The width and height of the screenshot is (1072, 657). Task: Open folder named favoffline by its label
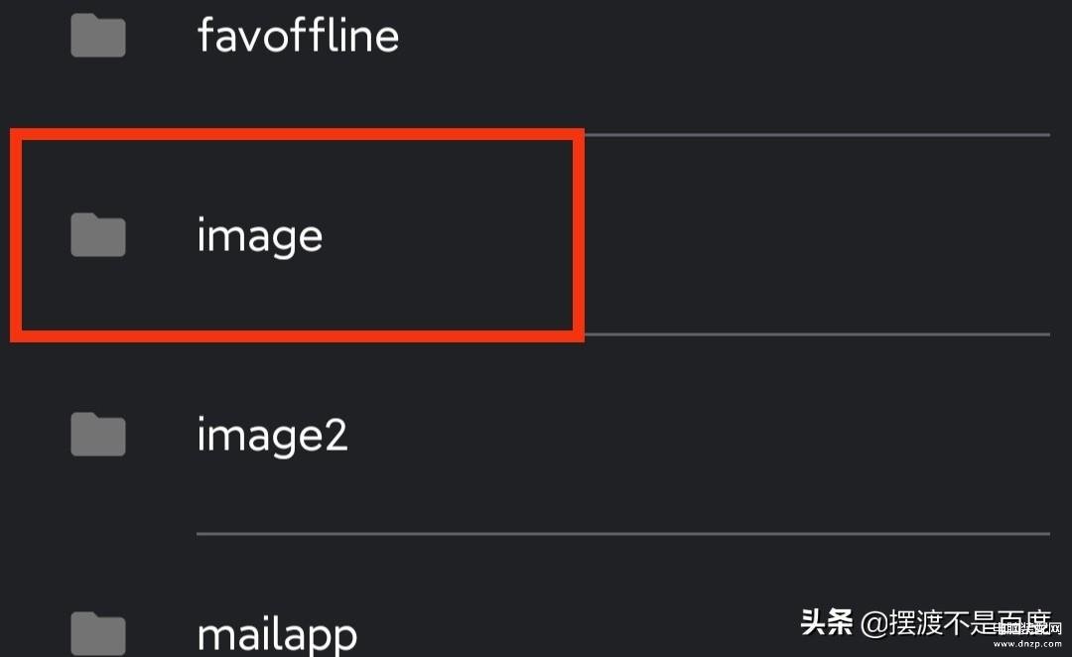click(x=298, y=35)
